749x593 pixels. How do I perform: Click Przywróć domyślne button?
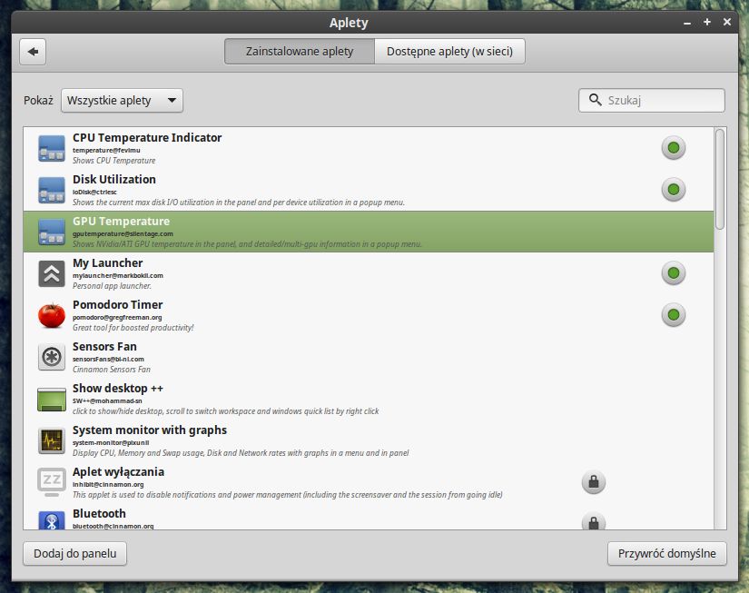(x=667, y=553)
